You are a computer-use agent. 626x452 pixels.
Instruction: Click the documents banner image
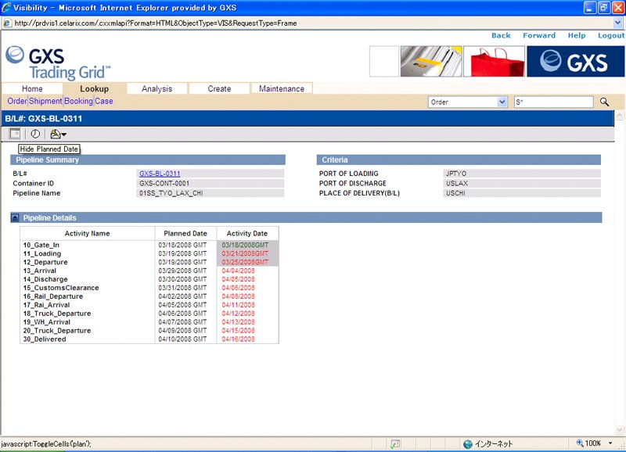coord(431,62)
